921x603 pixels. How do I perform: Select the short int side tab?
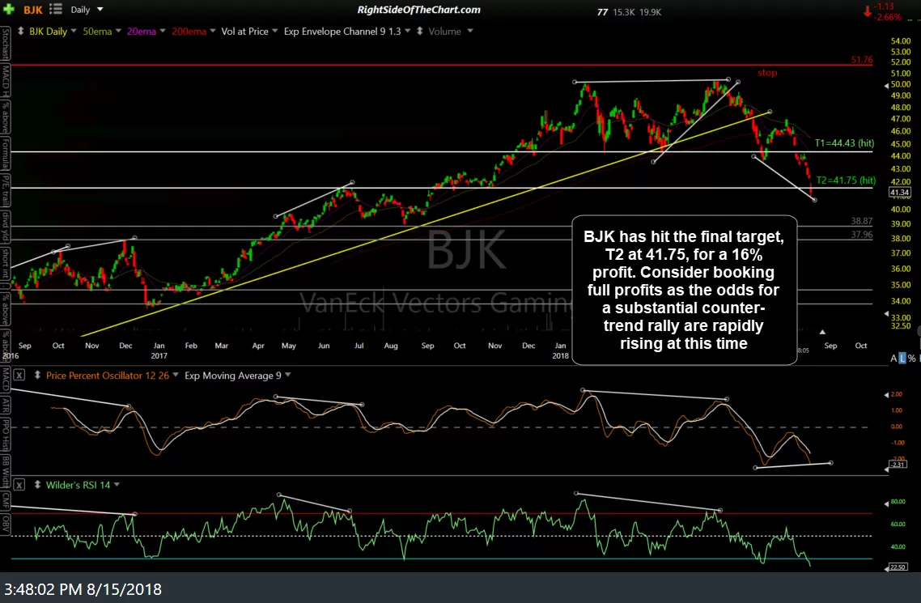(x=6, y=265)
